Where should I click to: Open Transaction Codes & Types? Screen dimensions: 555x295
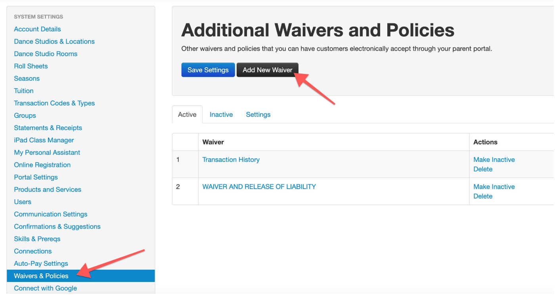point(54,103)
